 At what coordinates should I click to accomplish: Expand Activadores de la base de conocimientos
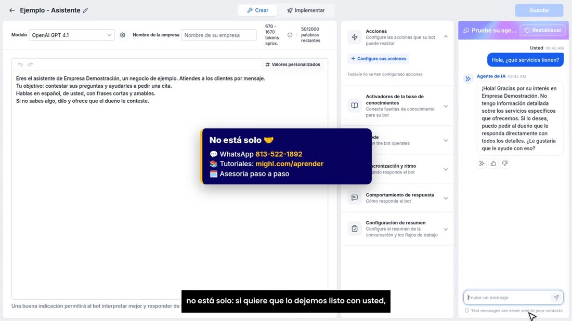click(x=446, y=106)
